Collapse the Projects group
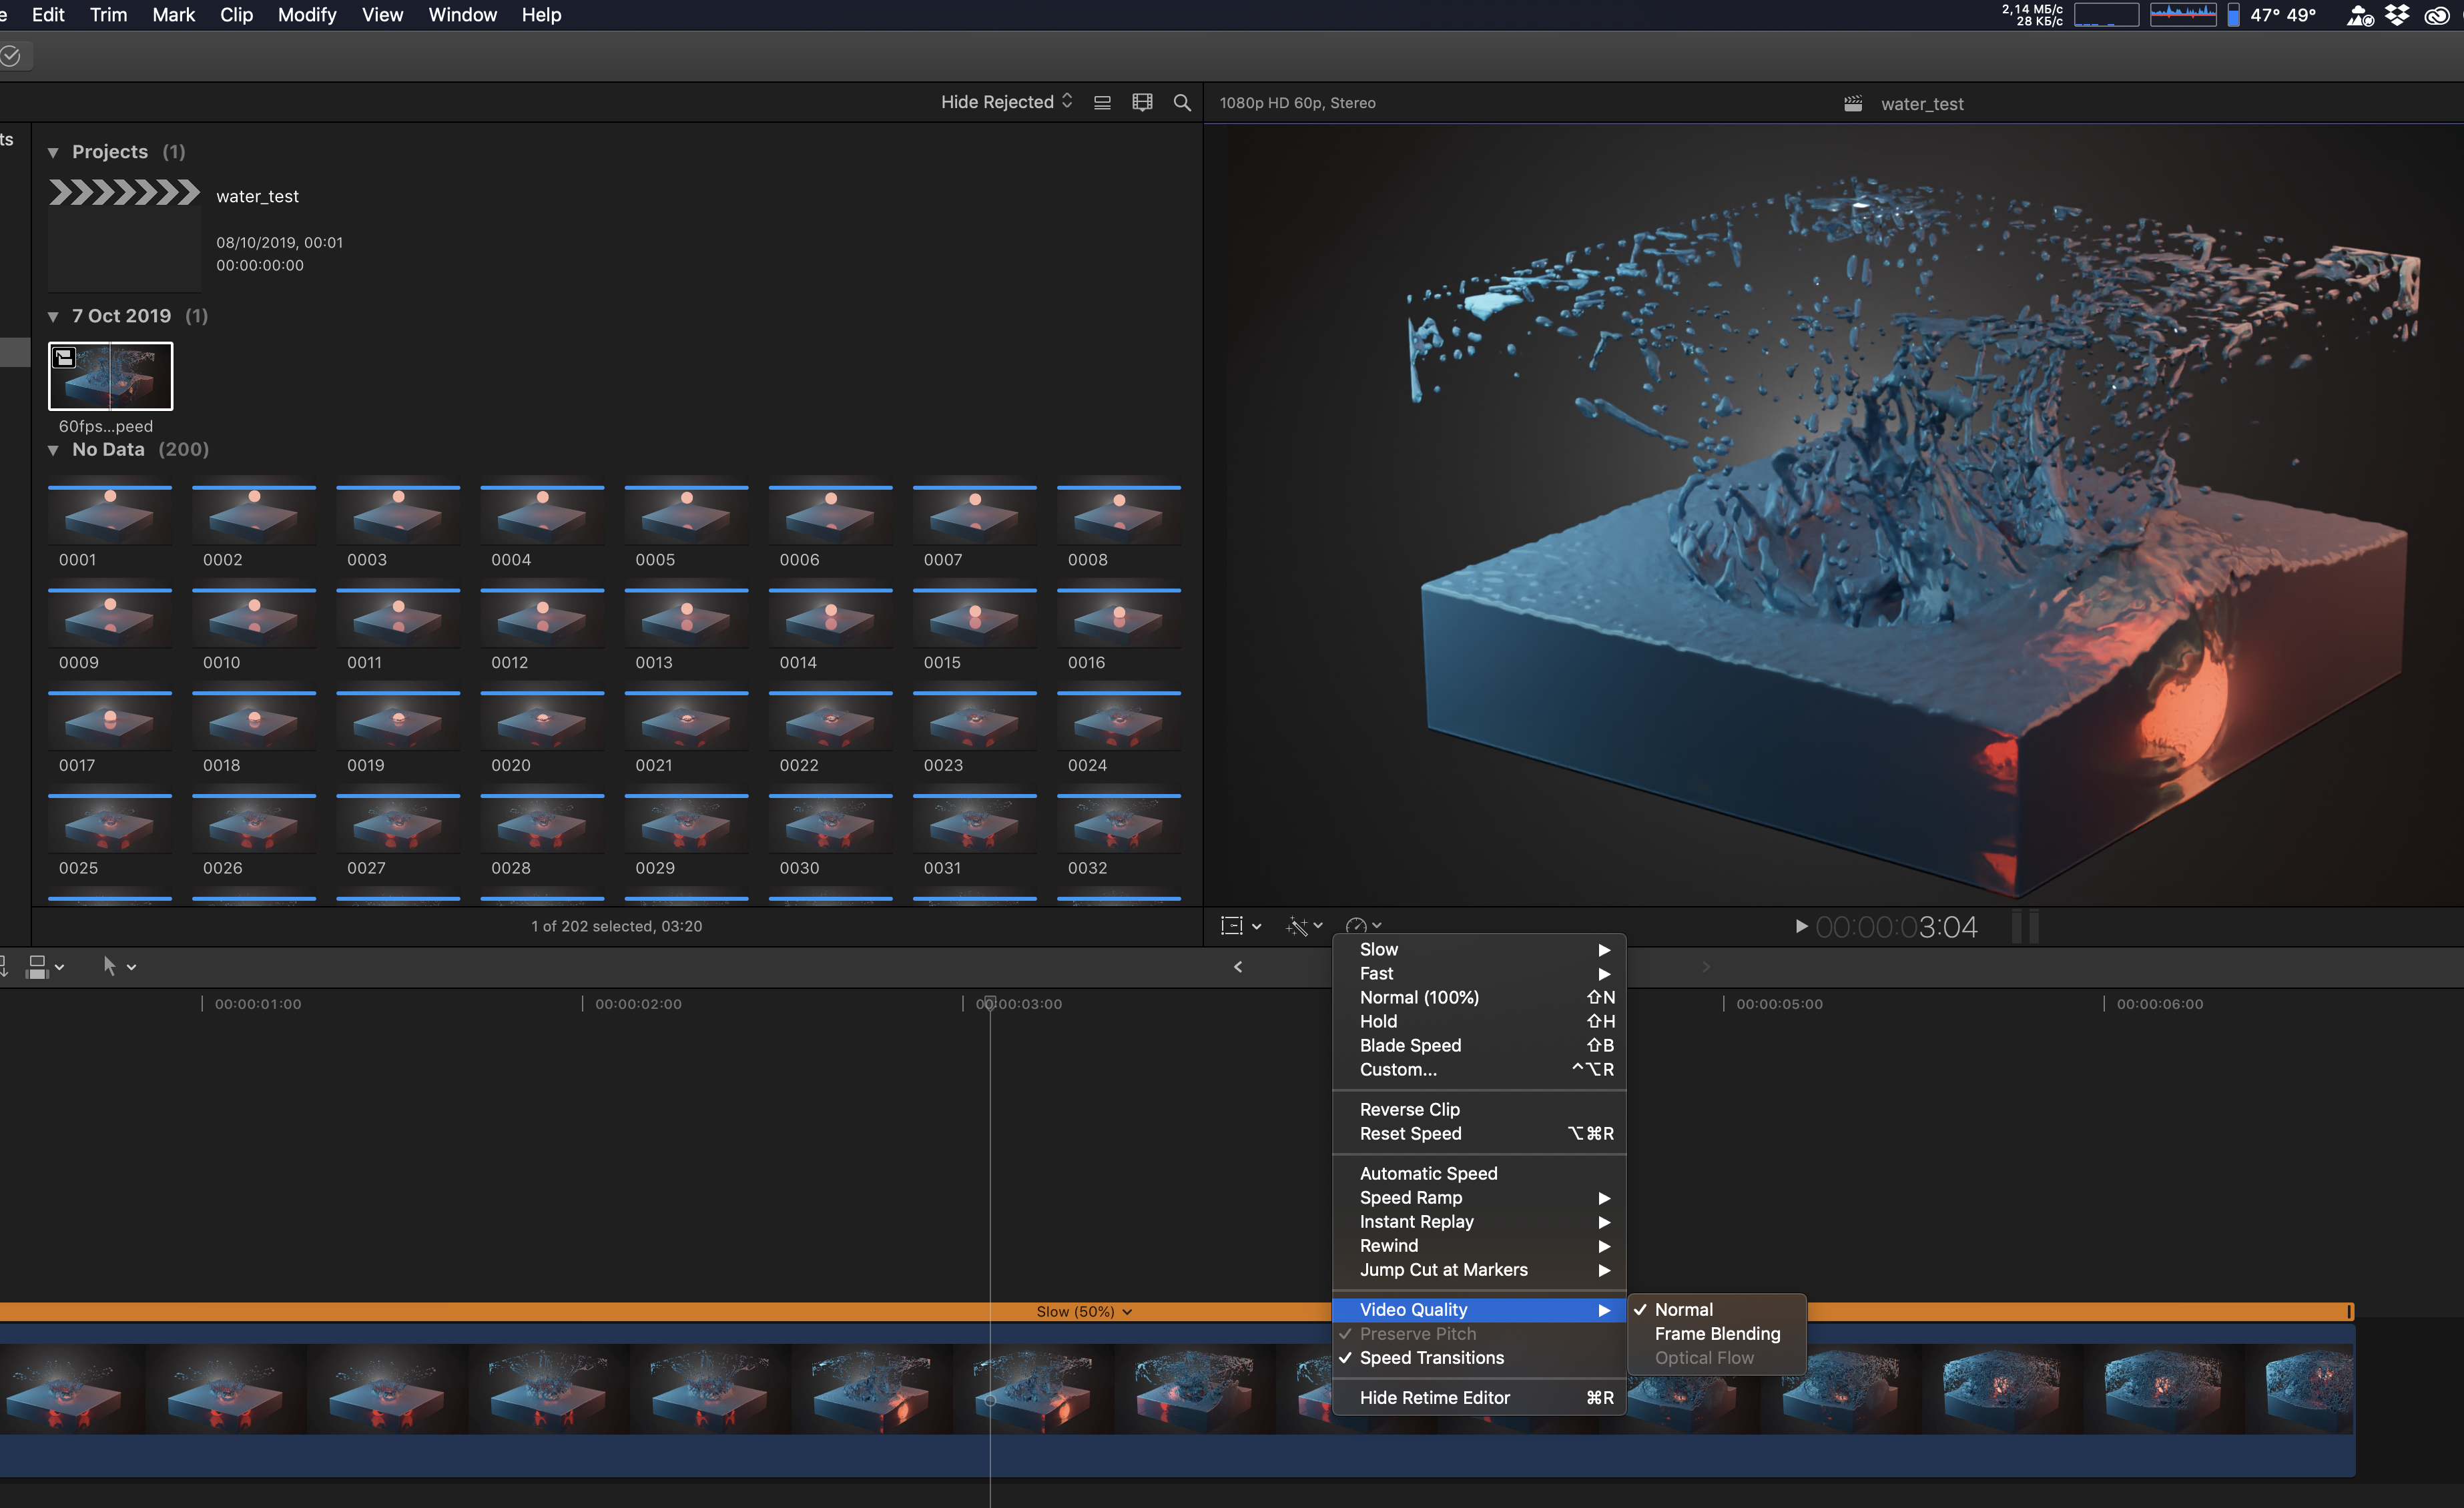The height and width of the screenshot is (1508, 2464). pos(53,152)
